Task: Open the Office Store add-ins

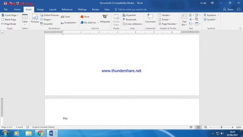Action: (x=85, y=17)
